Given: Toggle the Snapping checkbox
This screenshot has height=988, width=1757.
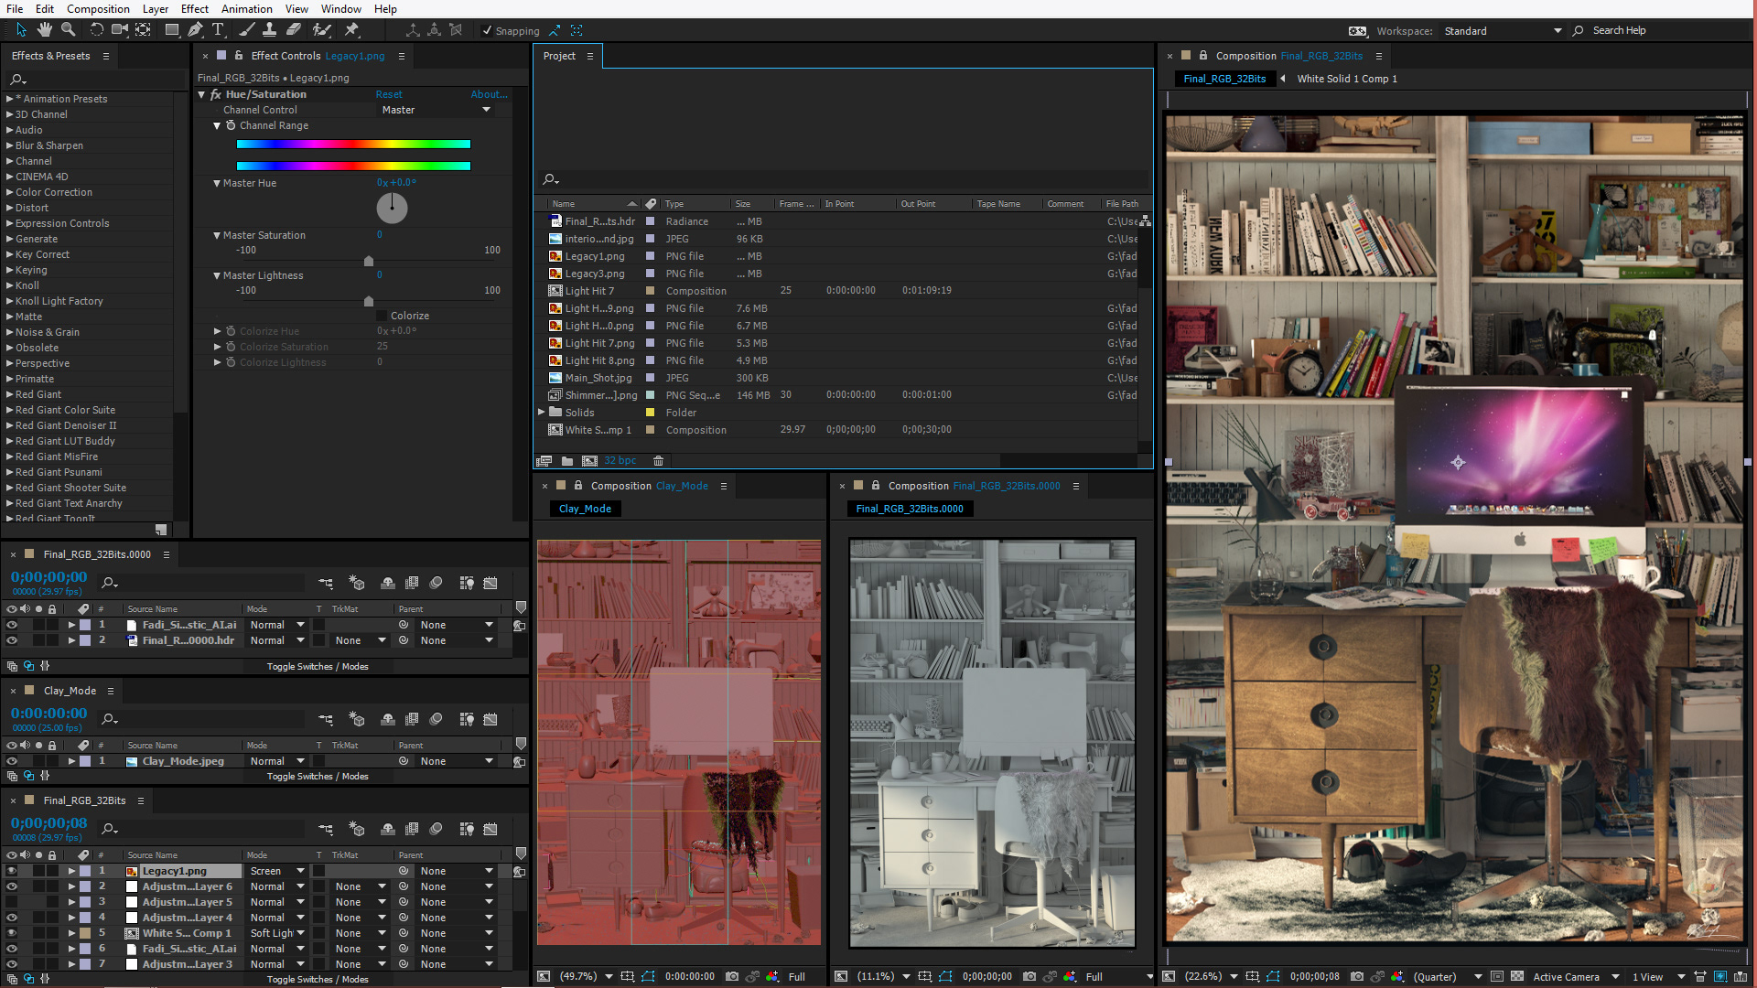Looking at the screenshot, I should point(488,31).
